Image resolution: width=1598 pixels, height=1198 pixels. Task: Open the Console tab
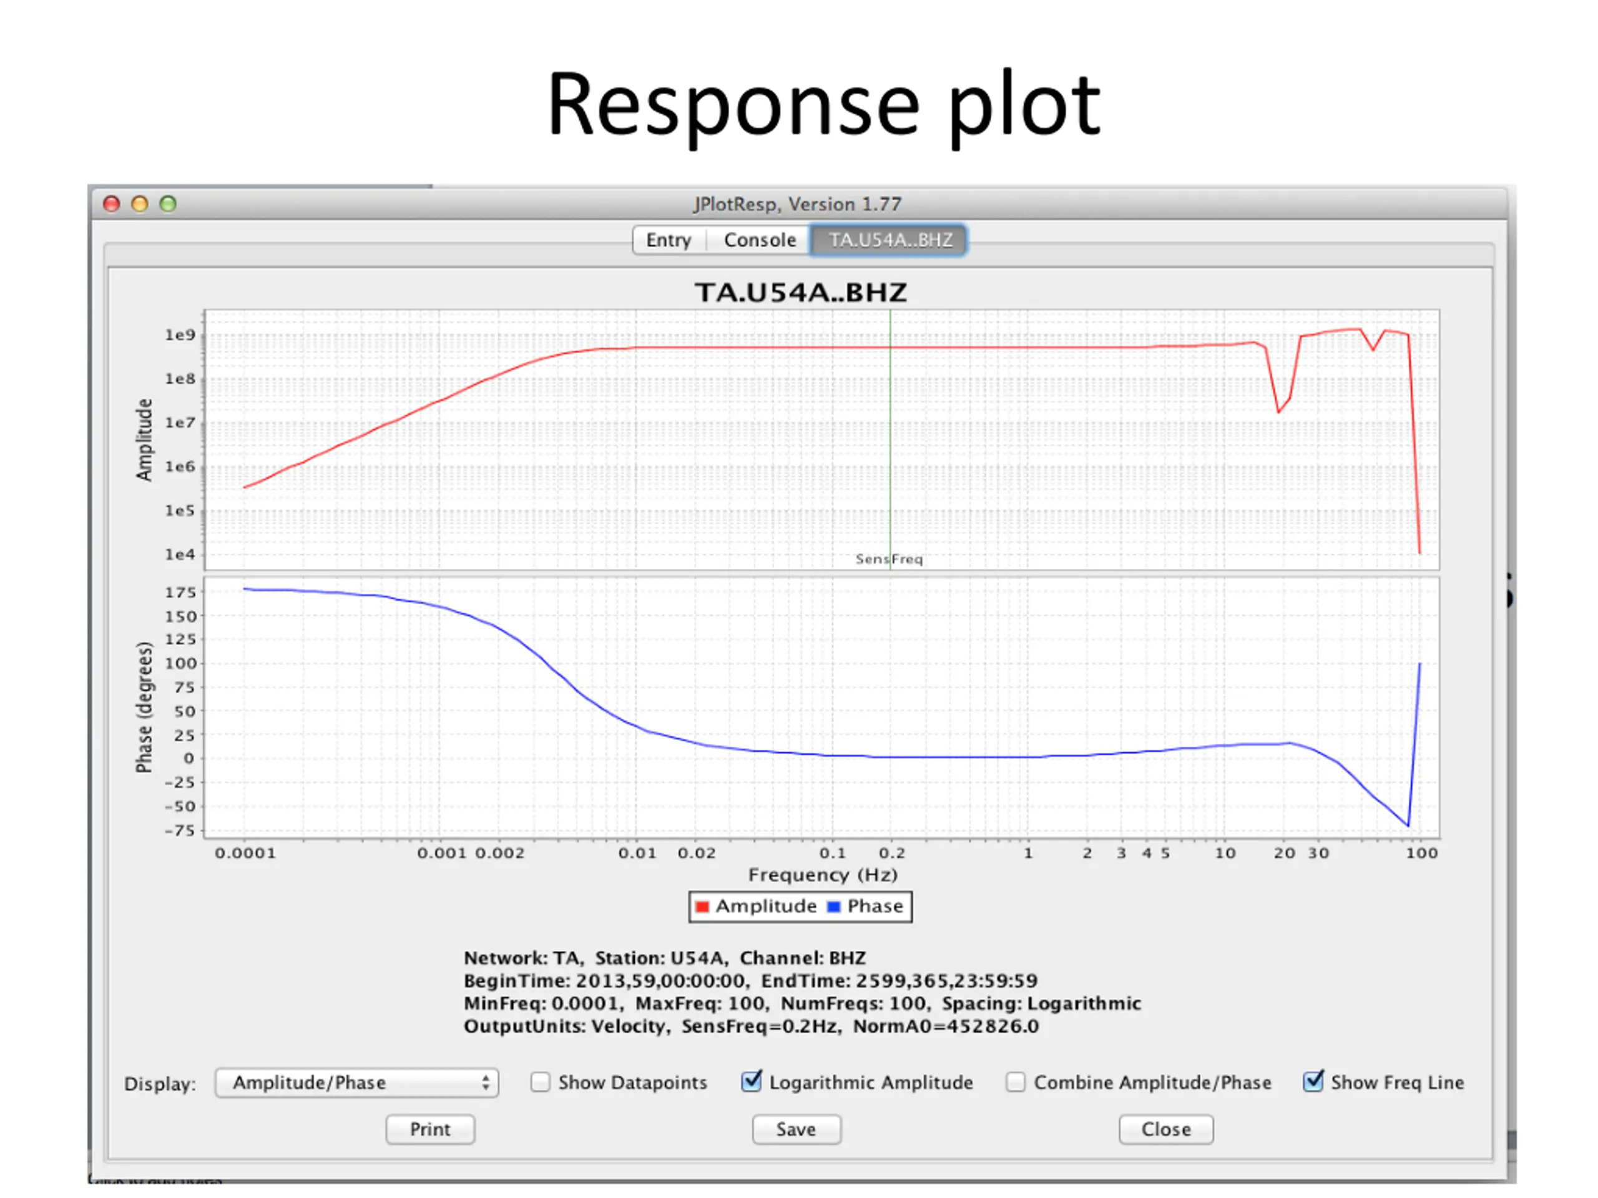click(x=759, y=240)
